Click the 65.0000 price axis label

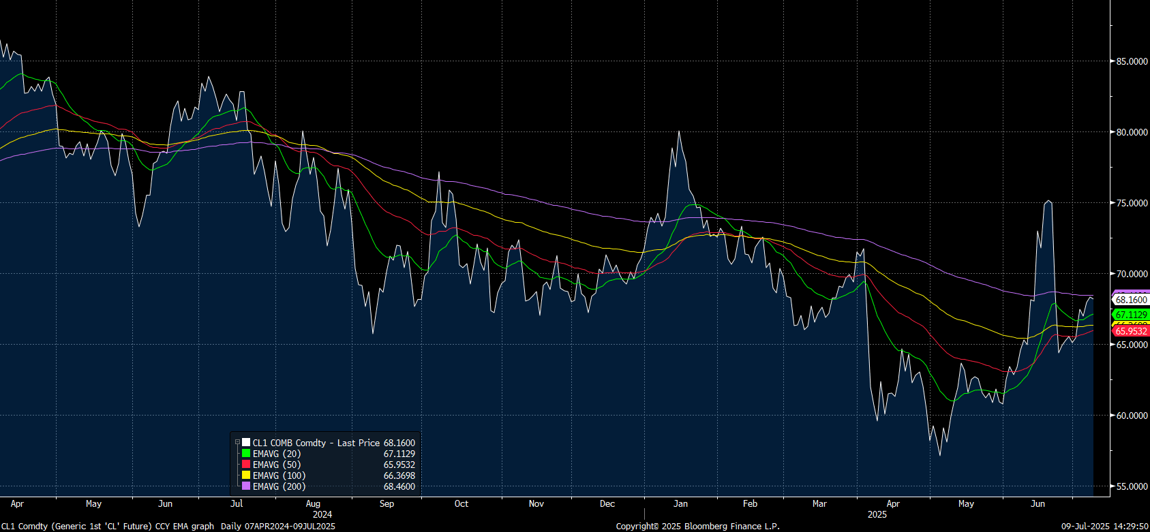pos(1132,345)
